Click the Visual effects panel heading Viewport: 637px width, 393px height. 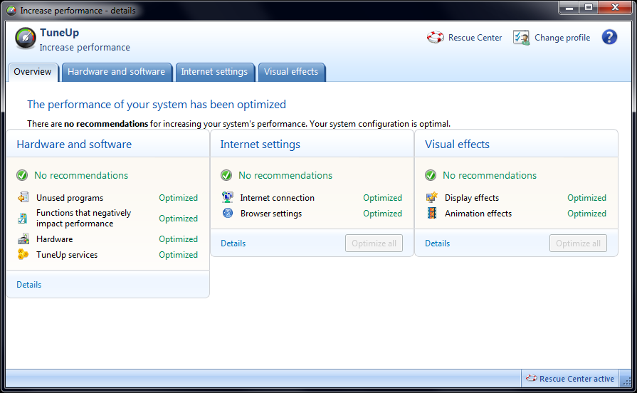coord(457,145)
